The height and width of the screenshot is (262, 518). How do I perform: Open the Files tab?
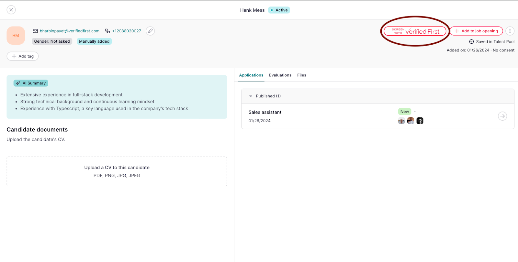point(301,75)
